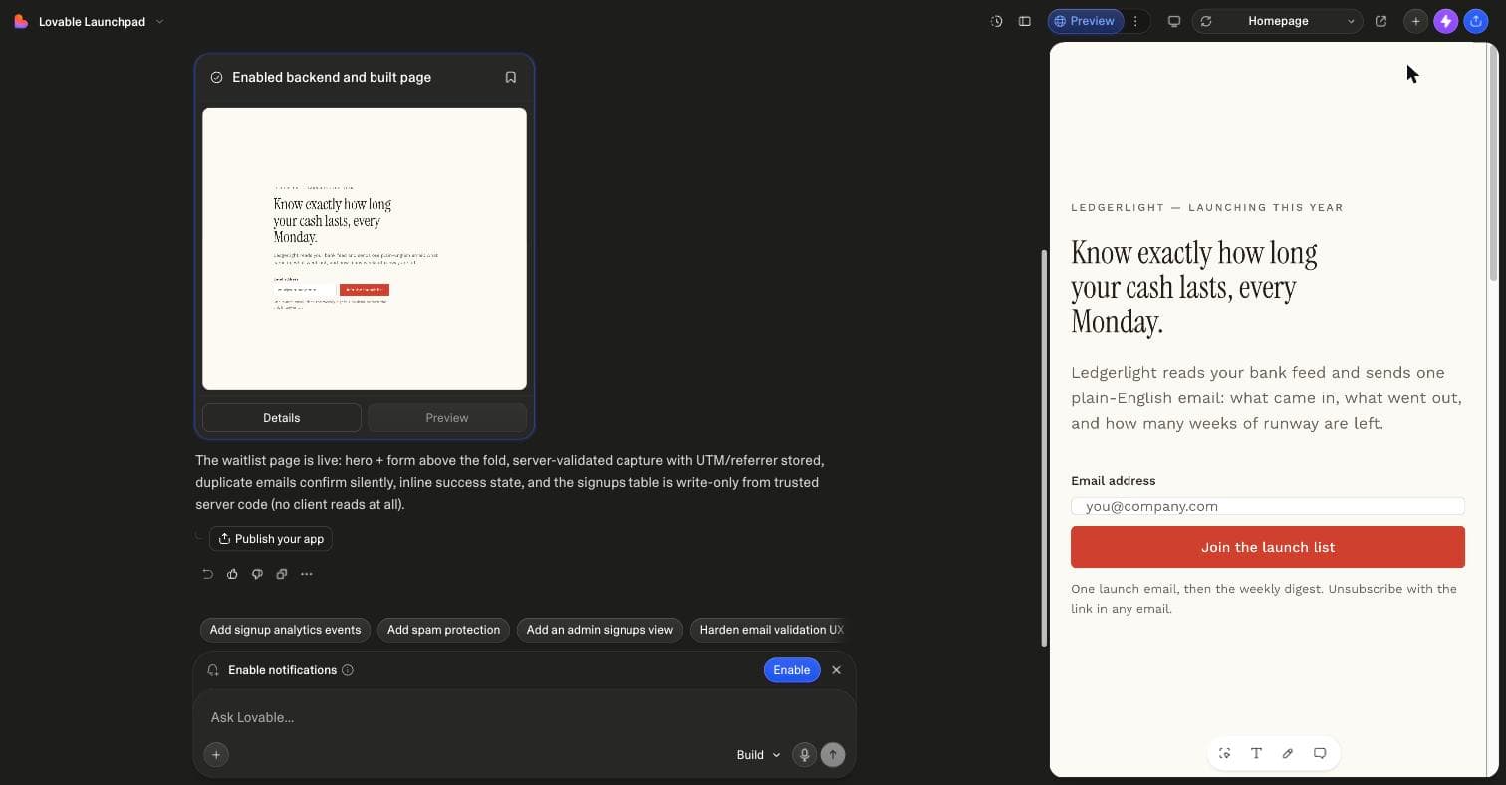Add attachment with plus button in chat
1506x785 pixels.
pyautogui.click(x=216, y=755)
